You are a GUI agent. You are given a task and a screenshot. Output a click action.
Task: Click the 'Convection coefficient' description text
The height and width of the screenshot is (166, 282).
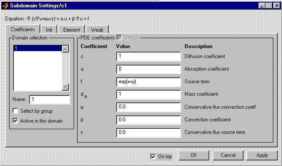[x=207, y=120]
